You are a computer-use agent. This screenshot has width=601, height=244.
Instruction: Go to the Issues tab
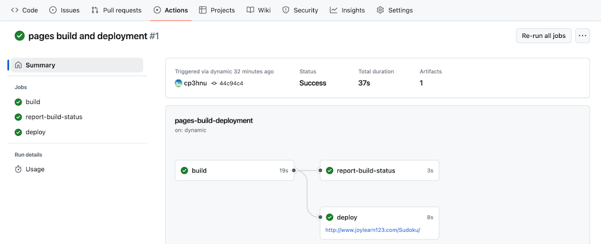pyautogui.click(x=64, y=10)
